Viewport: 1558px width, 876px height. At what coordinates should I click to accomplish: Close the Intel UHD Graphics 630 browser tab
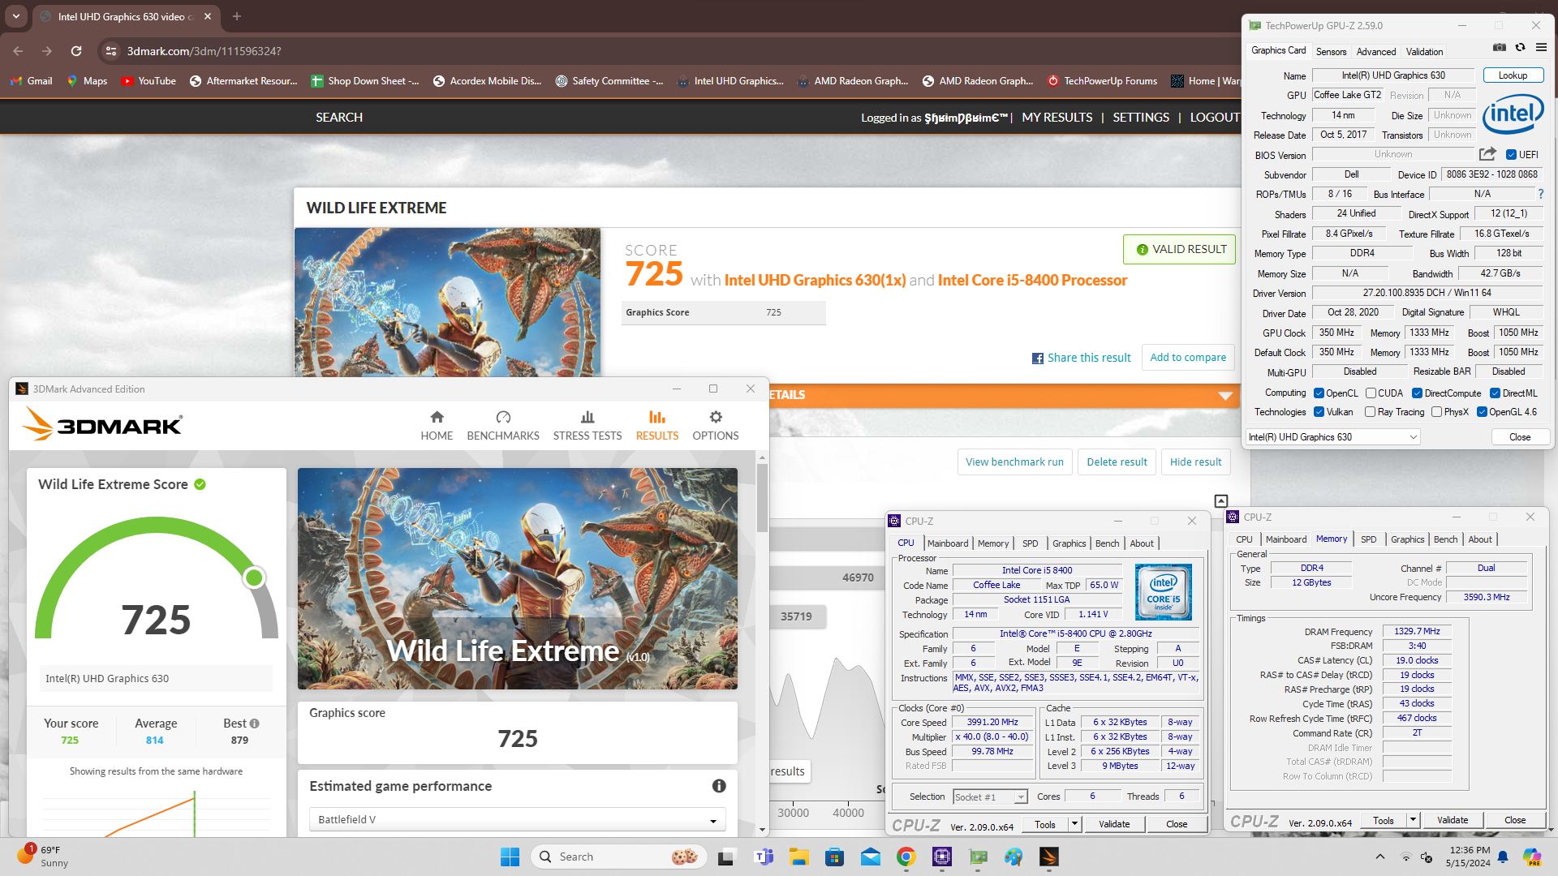click(x=208, y=16)
